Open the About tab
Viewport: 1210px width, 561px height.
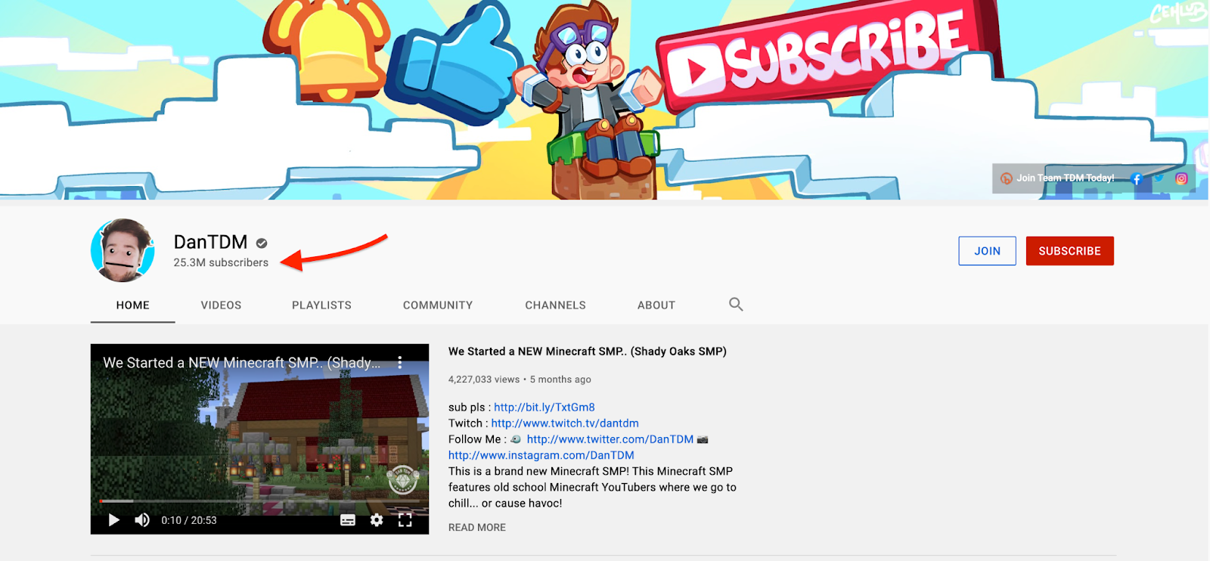pos(656,305)
